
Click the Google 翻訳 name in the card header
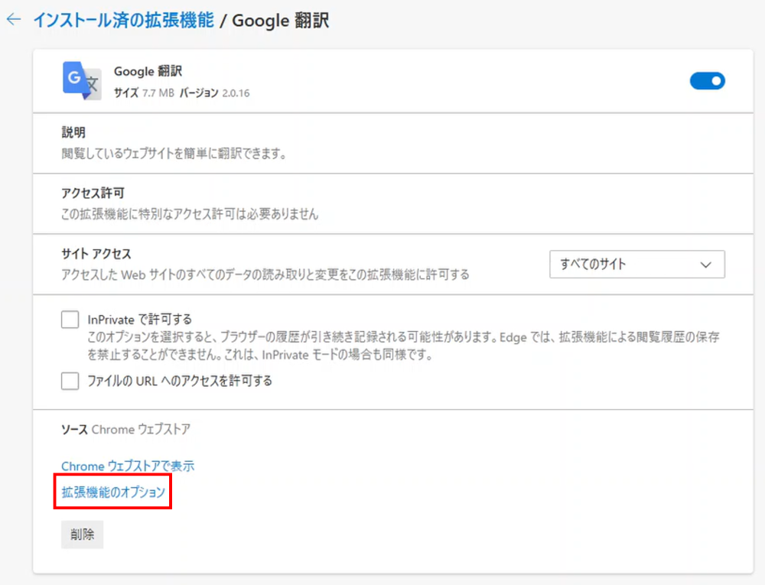coord(148,71)
